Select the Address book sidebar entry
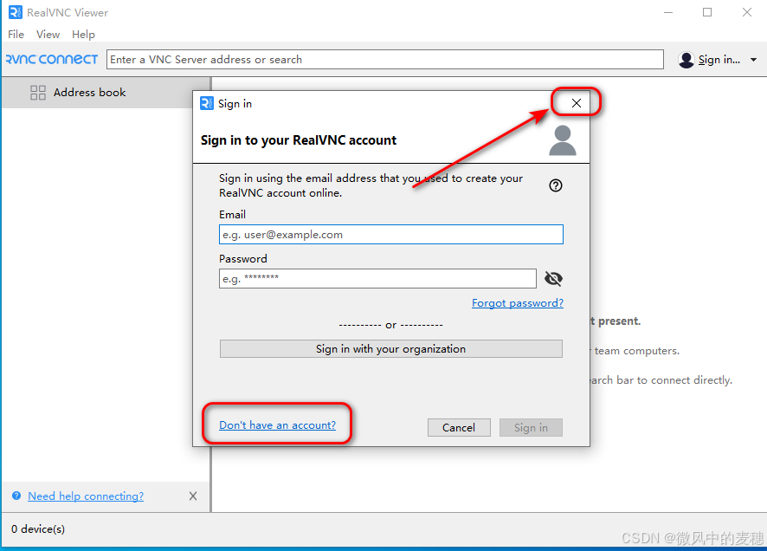This screenshot has height=551, width=767. (106, 93)
